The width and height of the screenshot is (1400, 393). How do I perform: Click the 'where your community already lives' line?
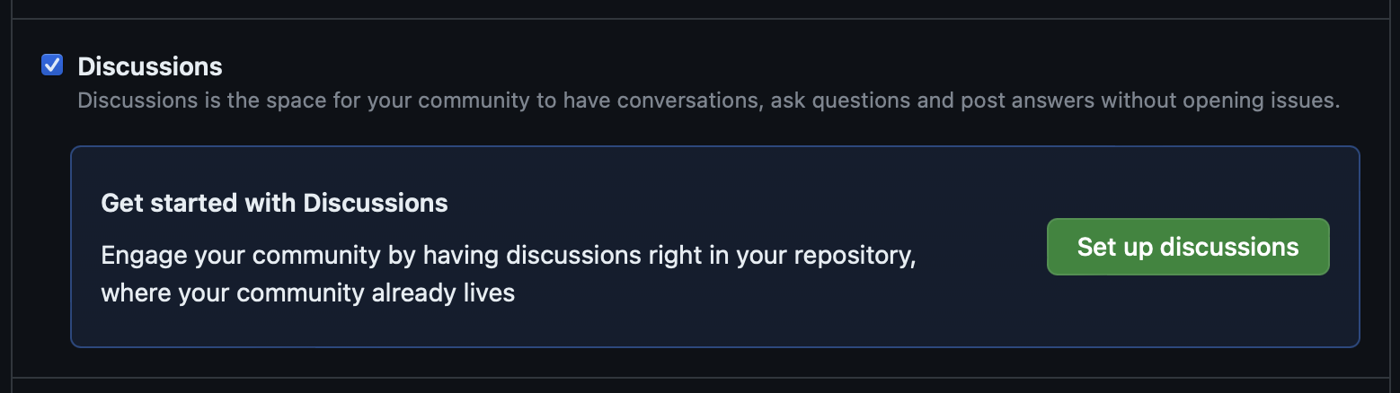(307, 293)
